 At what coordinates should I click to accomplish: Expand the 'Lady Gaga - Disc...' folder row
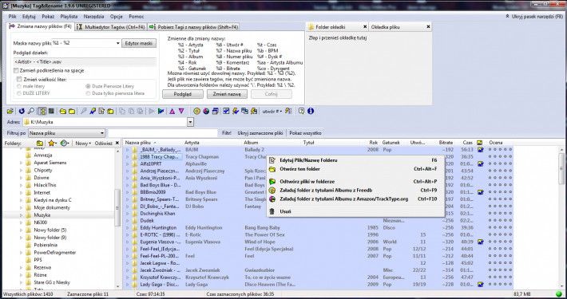(x=127, y=285)
